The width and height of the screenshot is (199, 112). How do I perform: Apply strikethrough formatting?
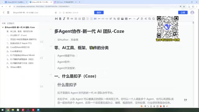click(x=68, y=19)
